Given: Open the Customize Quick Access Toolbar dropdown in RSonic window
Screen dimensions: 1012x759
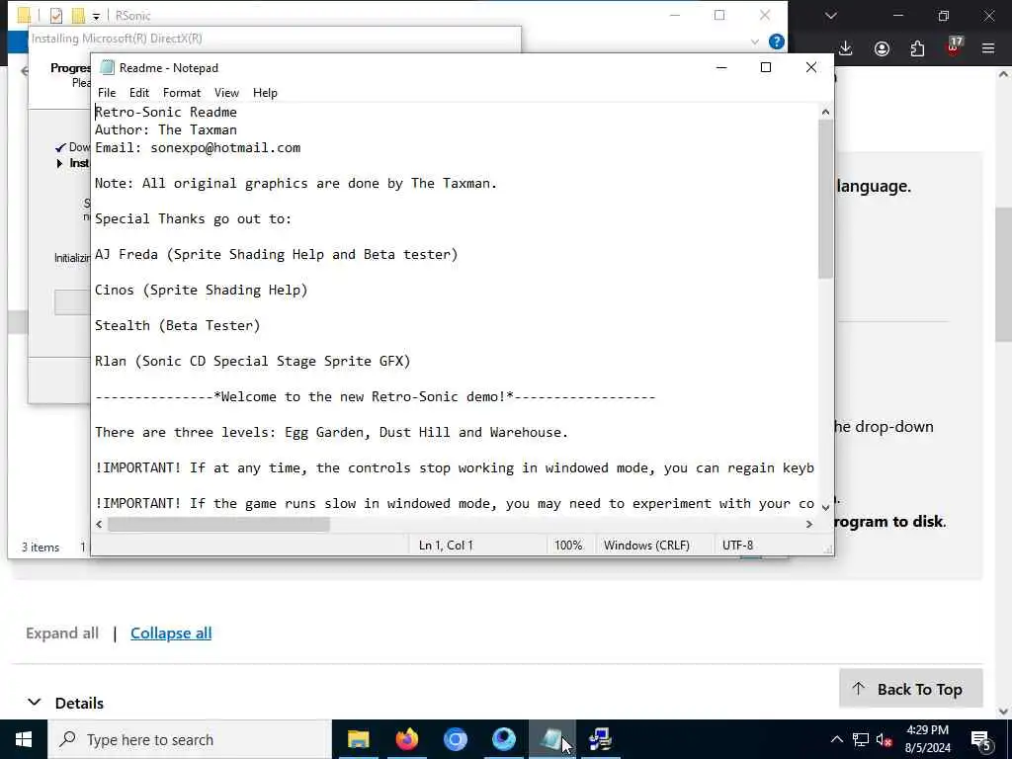Looking at the screenshot, I should 96,16.
